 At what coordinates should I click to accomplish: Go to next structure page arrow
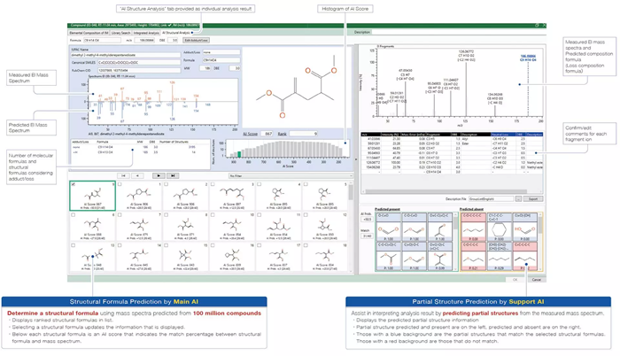click(159, 175)
